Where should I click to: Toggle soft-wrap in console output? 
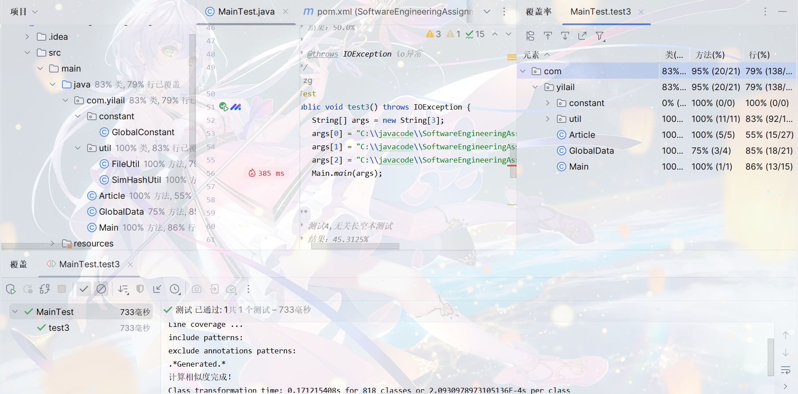pos(786,370)
